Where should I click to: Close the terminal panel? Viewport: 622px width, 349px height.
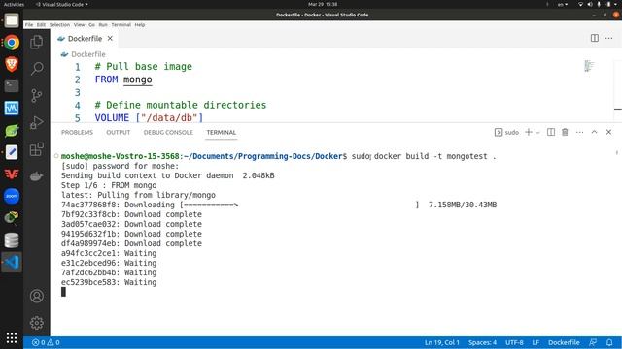[609, 132]
